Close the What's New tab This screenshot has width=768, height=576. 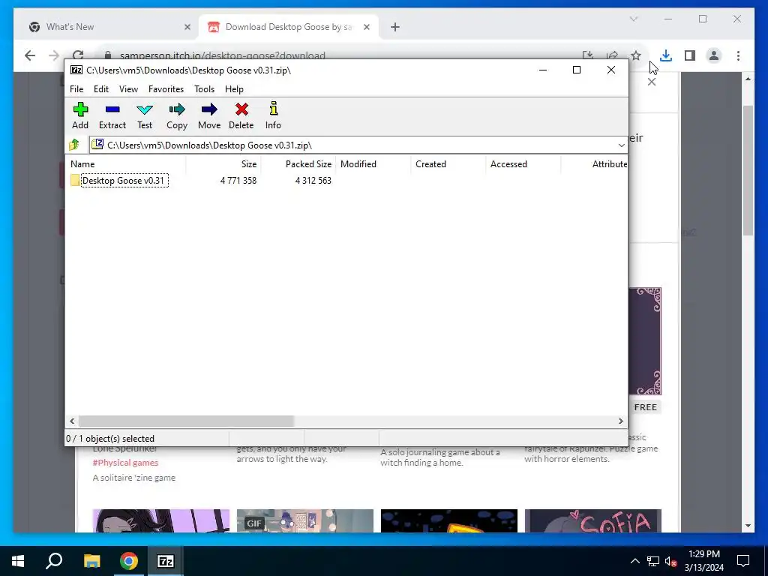coord(187,27)
